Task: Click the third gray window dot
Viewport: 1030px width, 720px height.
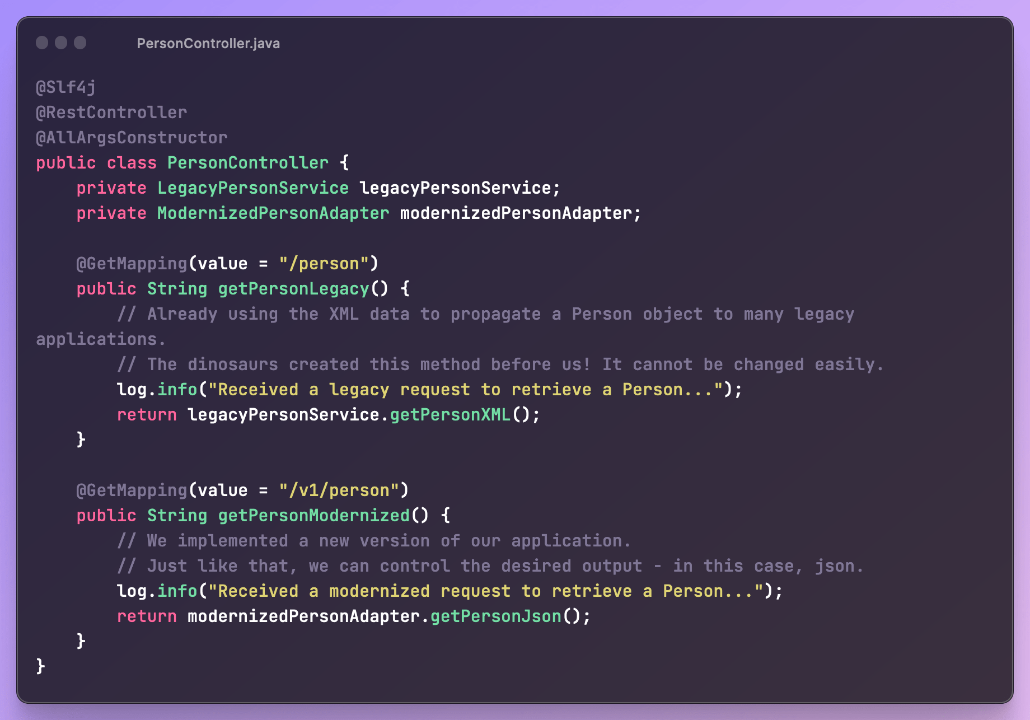Action: pos(80,43)
